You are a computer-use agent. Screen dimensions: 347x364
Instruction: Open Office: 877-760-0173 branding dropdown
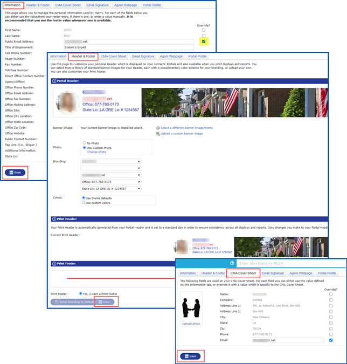pyautogui.click(x=111, y=182)
